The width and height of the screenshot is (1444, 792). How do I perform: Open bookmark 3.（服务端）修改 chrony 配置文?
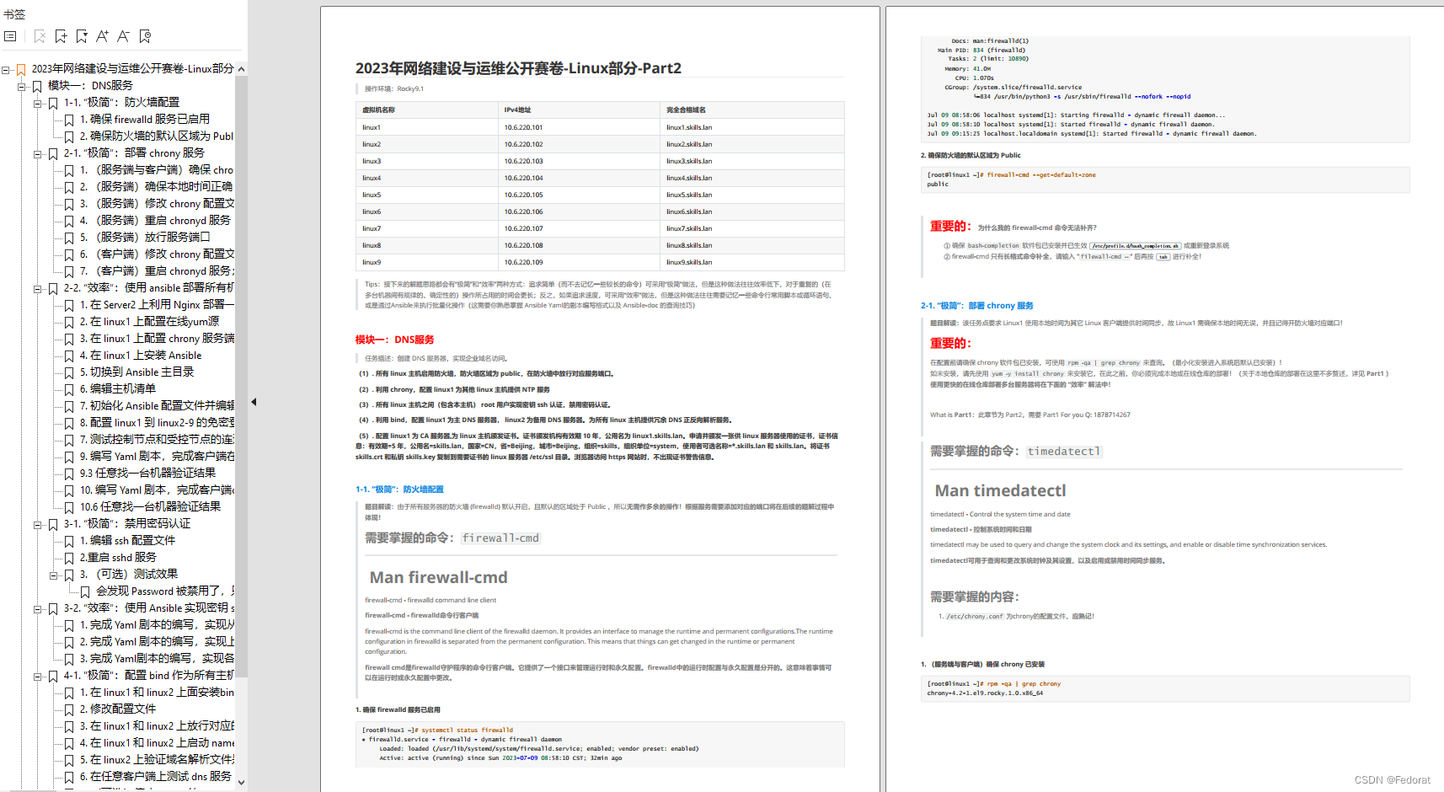coord(158,204)
